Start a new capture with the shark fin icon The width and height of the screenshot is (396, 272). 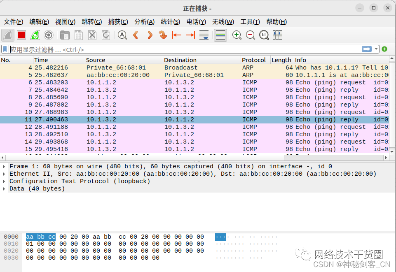coord(8,35)
